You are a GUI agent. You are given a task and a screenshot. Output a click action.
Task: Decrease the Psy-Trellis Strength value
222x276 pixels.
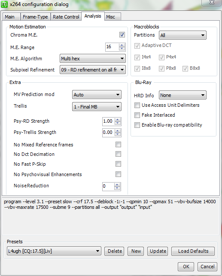(x=118, y=134)
